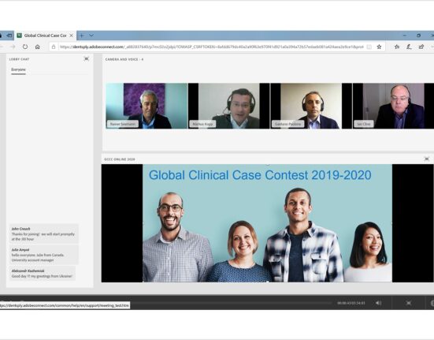Expand the tab preview chevron

91,35
